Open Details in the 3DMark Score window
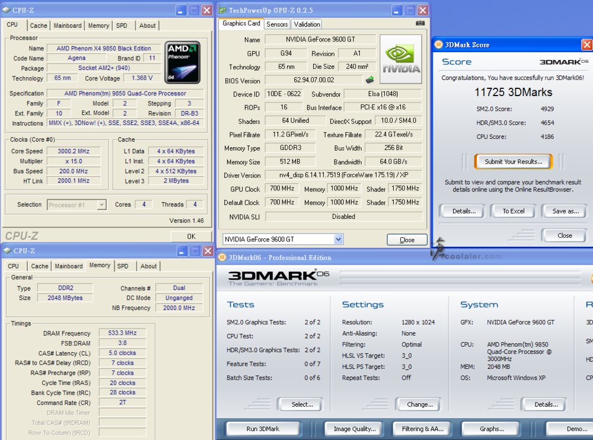The height and width of the screenshot is (440, 593). [x=464, y=211]
